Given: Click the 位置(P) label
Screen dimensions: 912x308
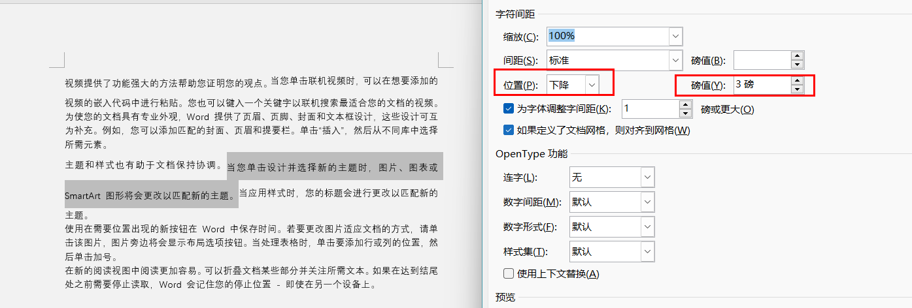Looking at the screenshot, I should pyautogui.click(x=521, y=85).
